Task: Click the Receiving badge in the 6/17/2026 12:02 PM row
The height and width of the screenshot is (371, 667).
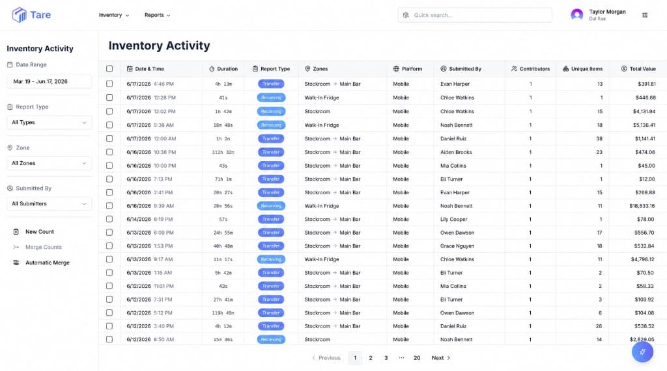Action: click(x=271, y=111)
